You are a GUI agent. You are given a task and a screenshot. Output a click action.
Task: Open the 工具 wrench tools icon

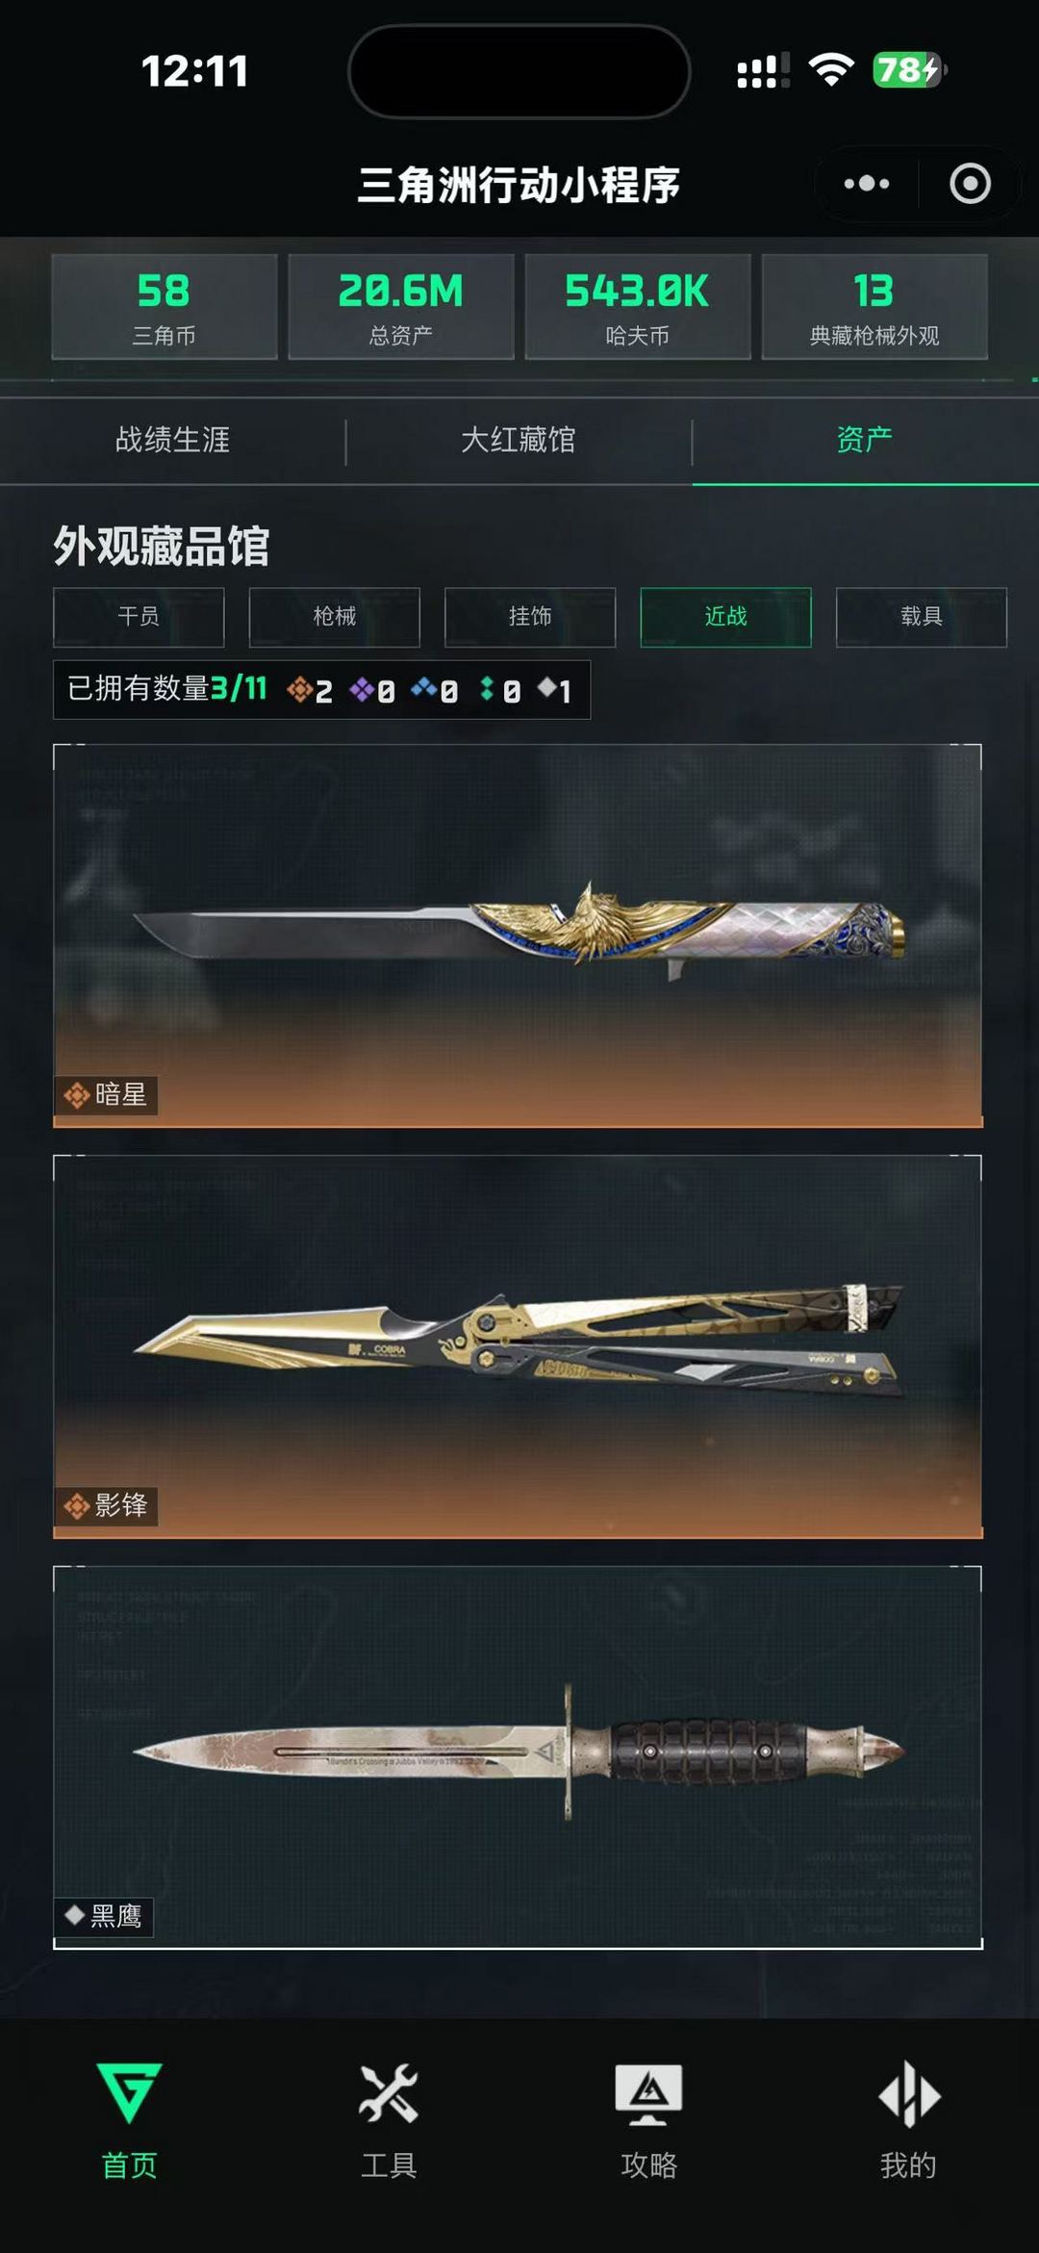[389, 2093]
